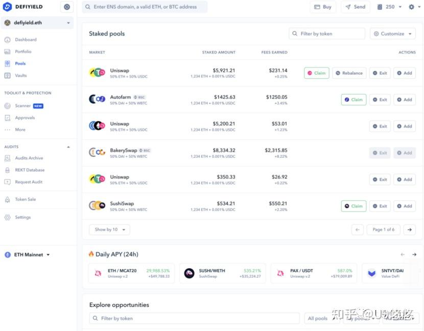Collapse the Audits section
The height and width of the screenshot is (331, 424).
[68, 147]
